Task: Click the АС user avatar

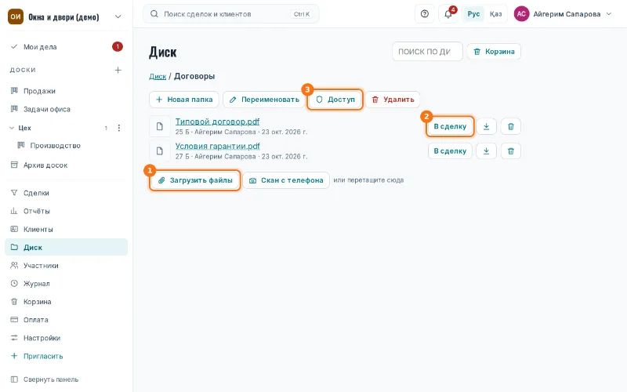Action: (x=521, y=14)
